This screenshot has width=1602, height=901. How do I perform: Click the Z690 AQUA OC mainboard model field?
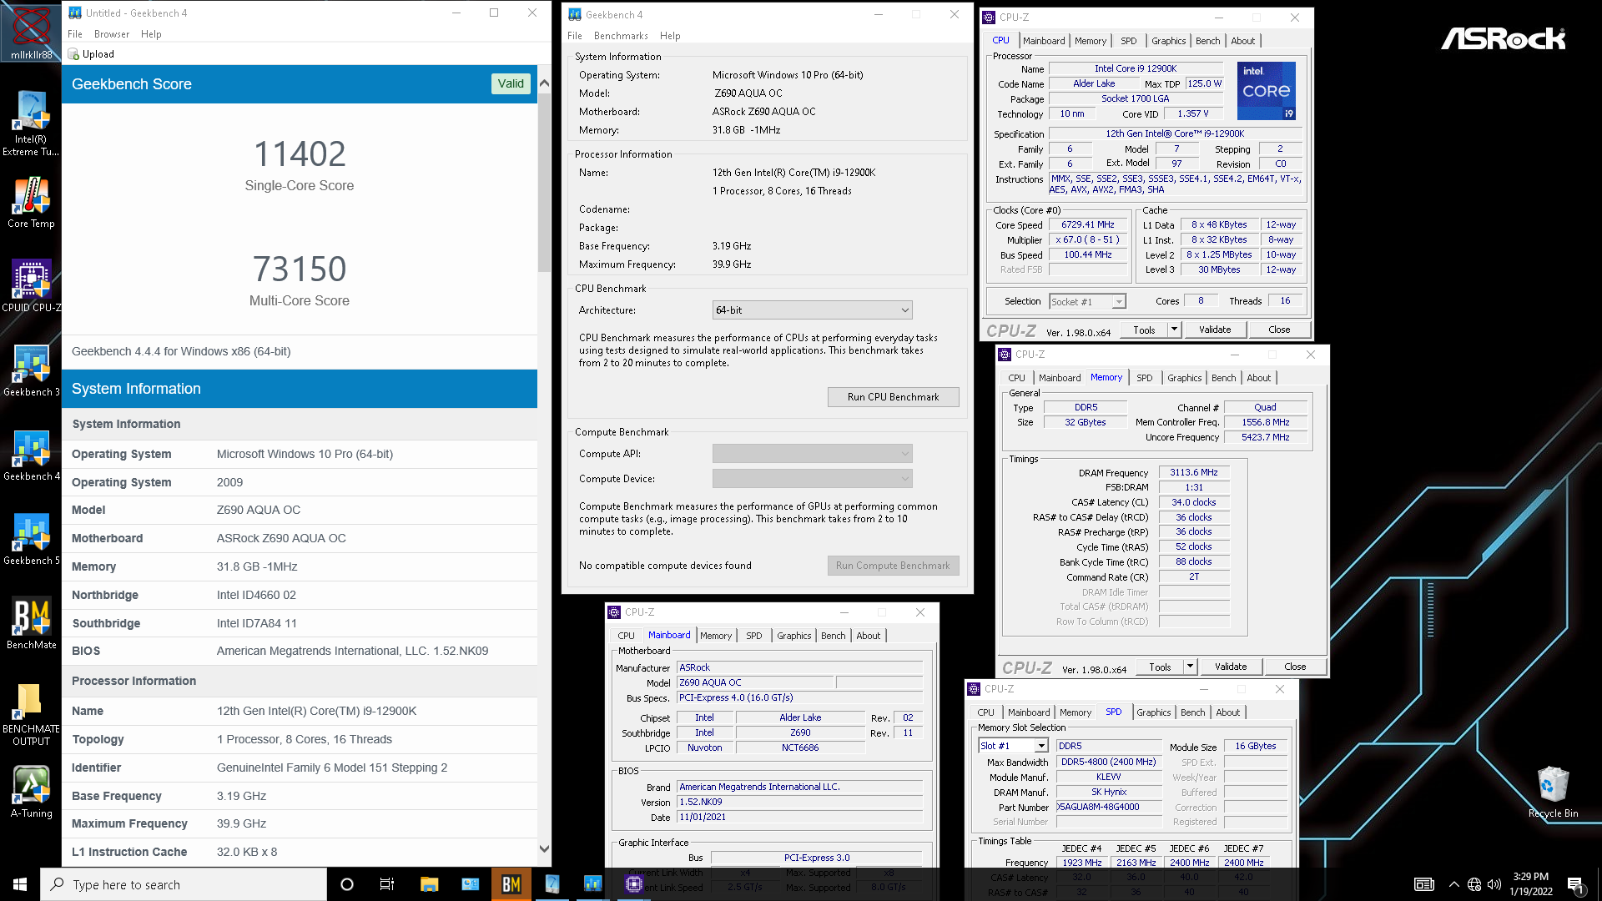[x=754, y=682]
